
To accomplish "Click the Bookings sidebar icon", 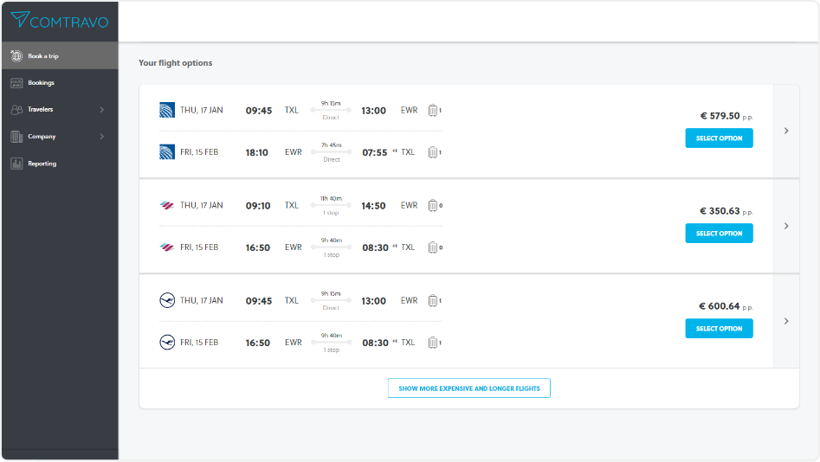I will 16,83.
